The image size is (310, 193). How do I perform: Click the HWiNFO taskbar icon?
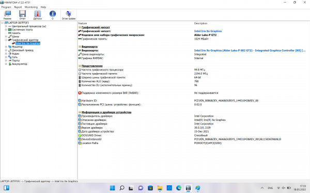[x=188, y=188]
